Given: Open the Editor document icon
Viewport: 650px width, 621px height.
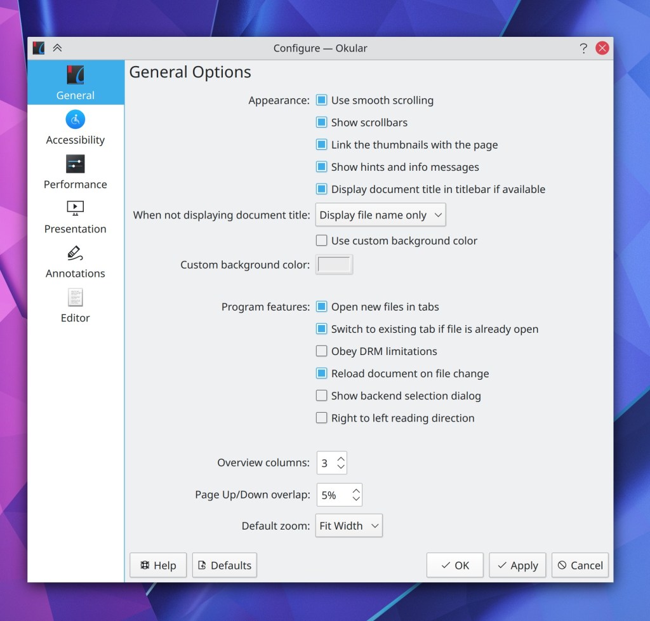Looking at the screenshot, I should click(75, 298).
